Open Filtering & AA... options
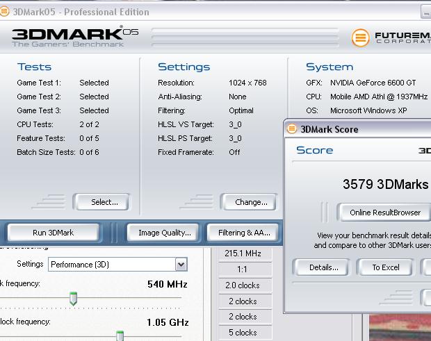Screen dimensions: 431x341 243,233
